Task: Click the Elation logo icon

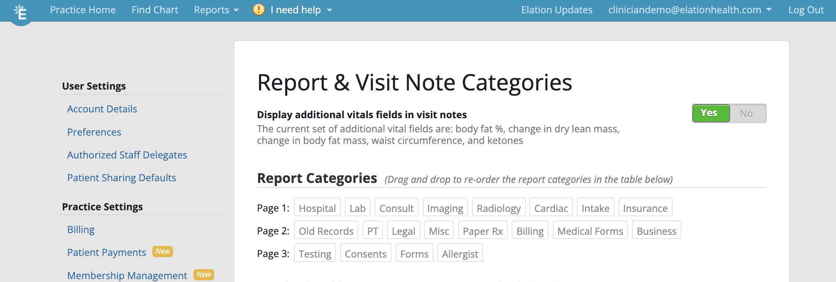Action: pos(21,11)
